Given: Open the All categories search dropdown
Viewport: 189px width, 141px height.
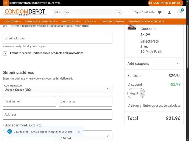Looking at the screenshot, I should point(58,12).
